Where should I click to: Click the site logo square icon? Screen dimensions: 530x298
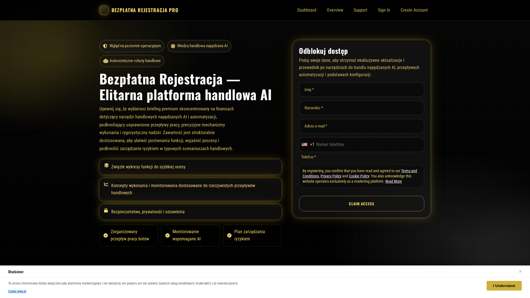point(104,10)
